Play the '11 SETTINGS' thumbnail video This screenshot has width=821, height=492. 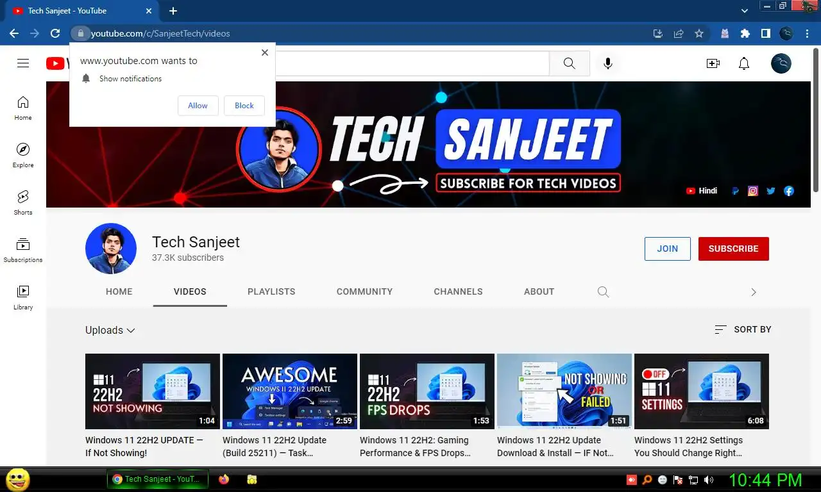702,391
